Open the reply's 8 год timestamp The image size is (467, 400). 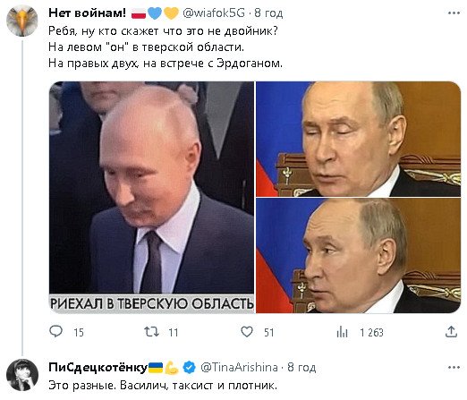(x=301, y=368)
